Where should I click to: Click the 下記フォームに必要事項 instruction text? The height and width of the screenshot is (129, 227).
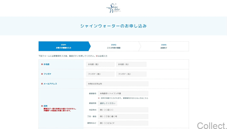point(73,56)
